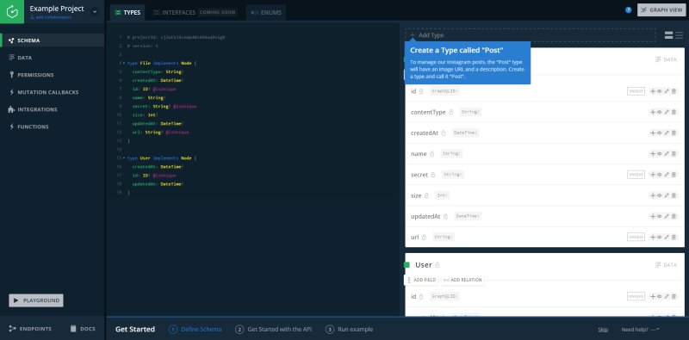Launch the Playground button
Screen dimensions: 689x340
(x=36, y=300)
